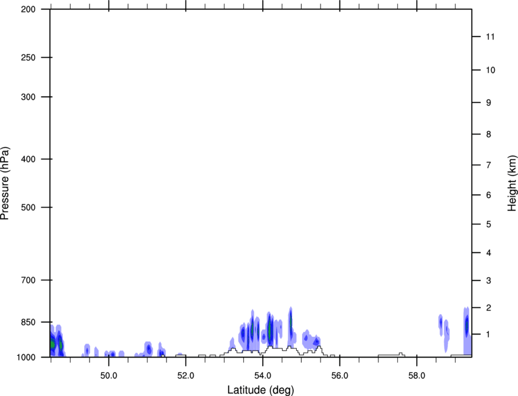
Task: Click the 58.0 latitude label
Action: pyautogui.click(x=417, y=376)
